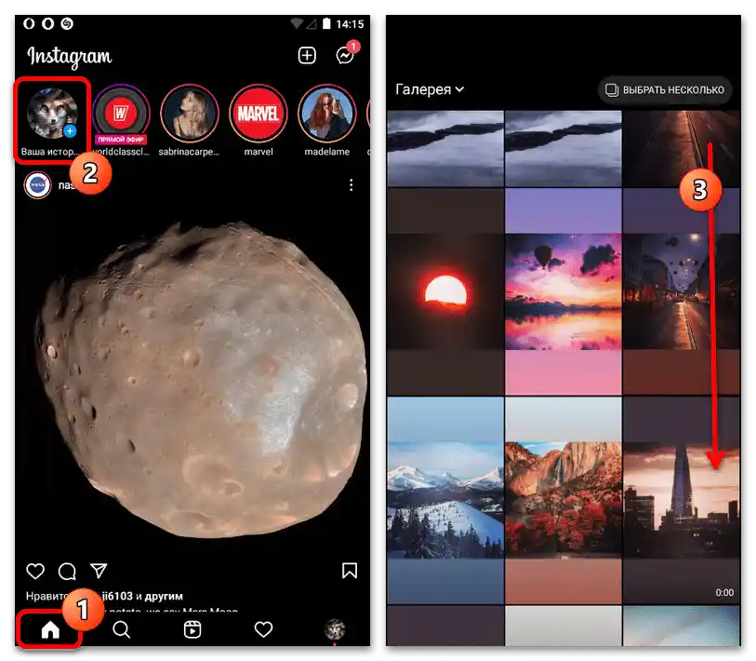The height and width of the screenshot is (661, 756).
Task: Select snowy mountains photo
Action: coord(445,500)
